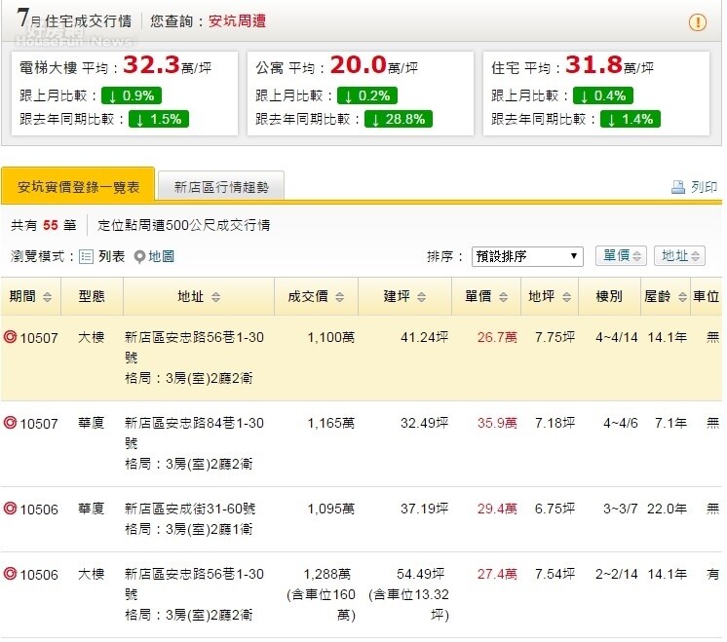Click the 地址 sort button beside dropdown
Image resolution: width=727 pixels, height=642 pixels.
[679, 255]
